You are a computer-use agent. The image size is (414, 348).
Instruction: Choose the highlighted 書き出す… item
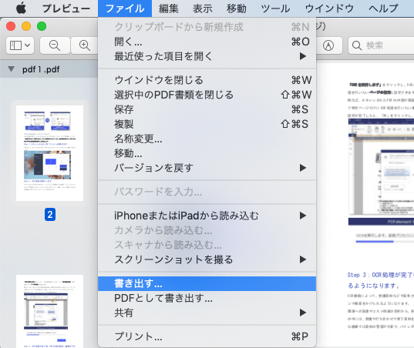pyautogui.click(x=207, y=283)
